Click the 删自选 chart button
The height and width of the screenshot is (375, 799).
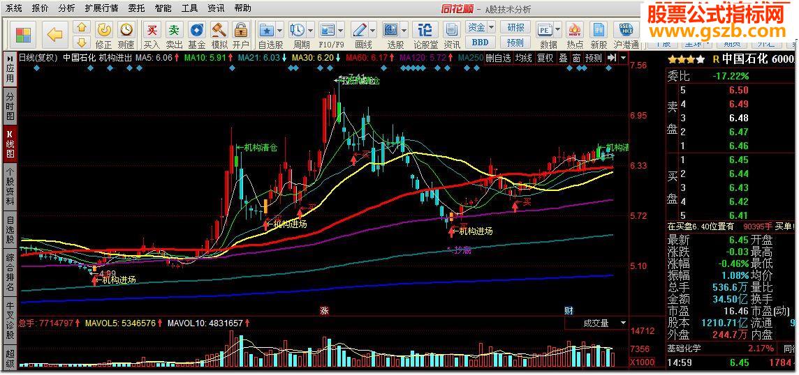tap(498, 58)
